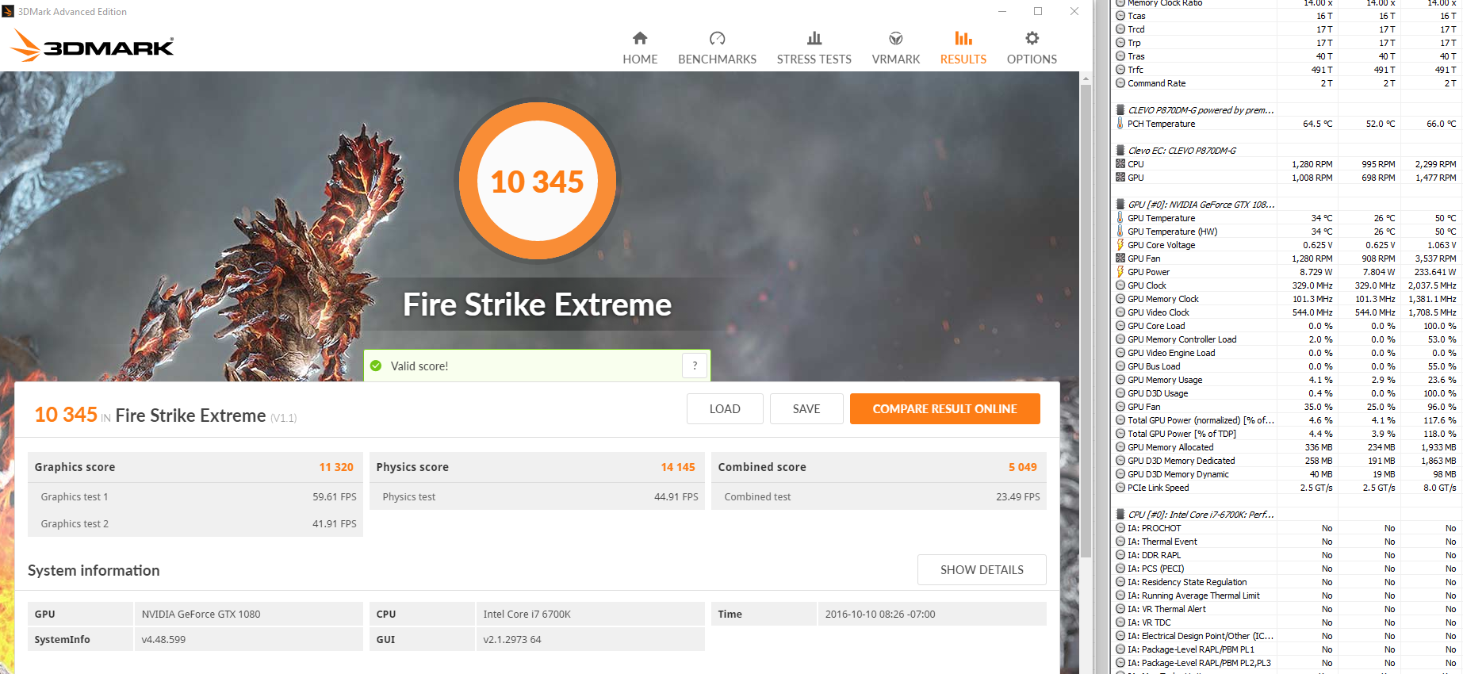This screenshot has height=674, width=1463.
Task: Click COMPARE RESULT ONLINE button
Action: tap(944, 409)
